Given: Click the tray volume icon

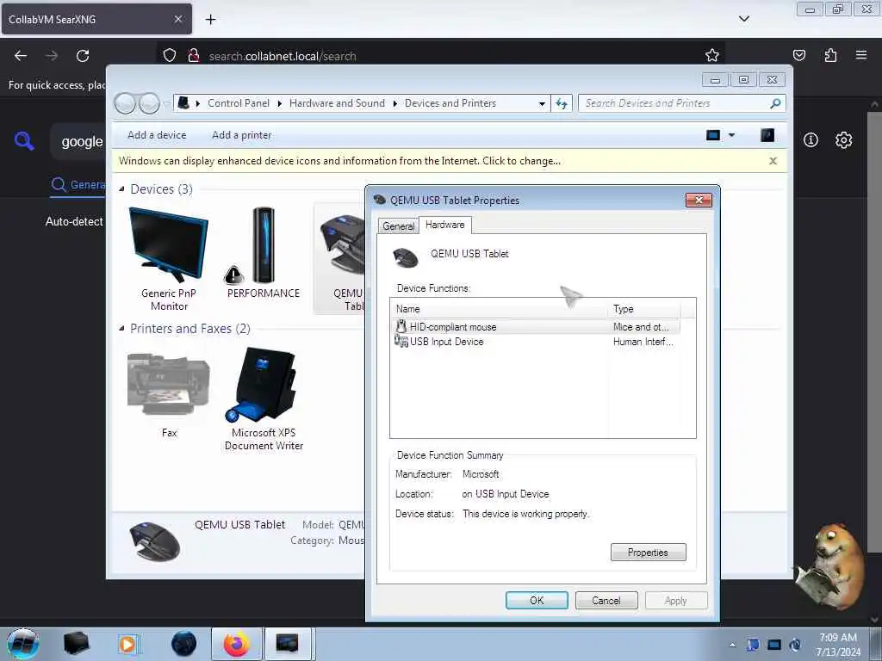Looking at the screenshot, I should click(795, 645).
